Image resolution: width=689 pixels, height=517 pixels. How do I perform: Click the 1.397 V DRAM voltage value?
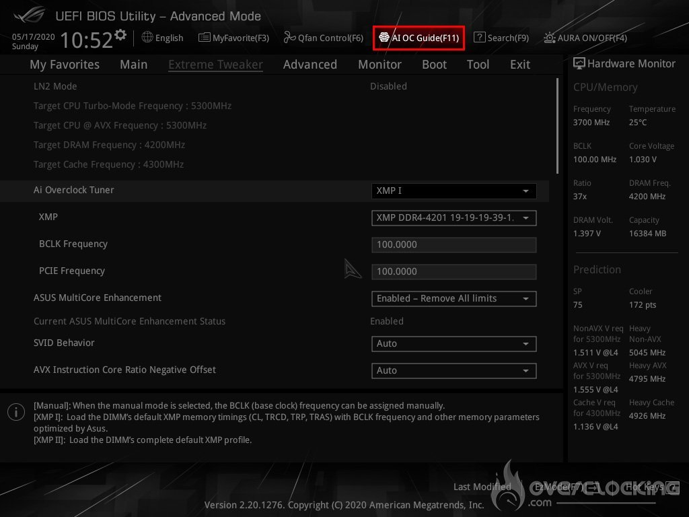pyautogui.click(x=587, y=234)
